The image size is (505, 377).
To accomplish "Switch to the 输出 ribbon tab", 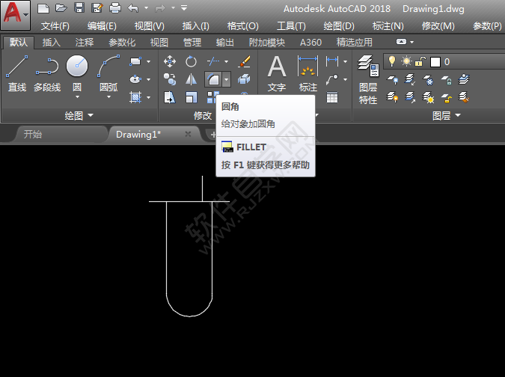I will pyautogui.click(x=224, y=42).
